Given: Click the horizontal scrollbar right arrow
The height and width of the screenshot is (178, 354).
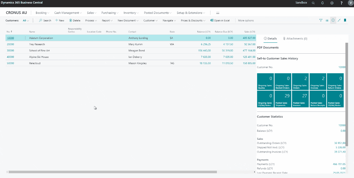Looking at the screenshot, I should pos(255,172).
